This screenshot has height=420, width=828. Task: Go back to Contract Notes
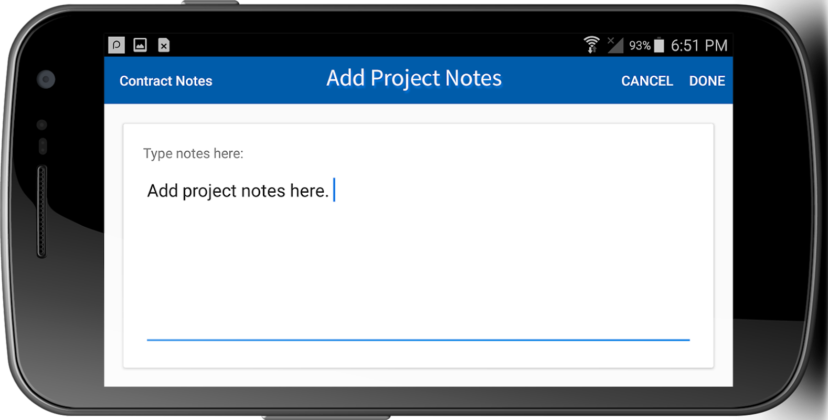(166, 81)
